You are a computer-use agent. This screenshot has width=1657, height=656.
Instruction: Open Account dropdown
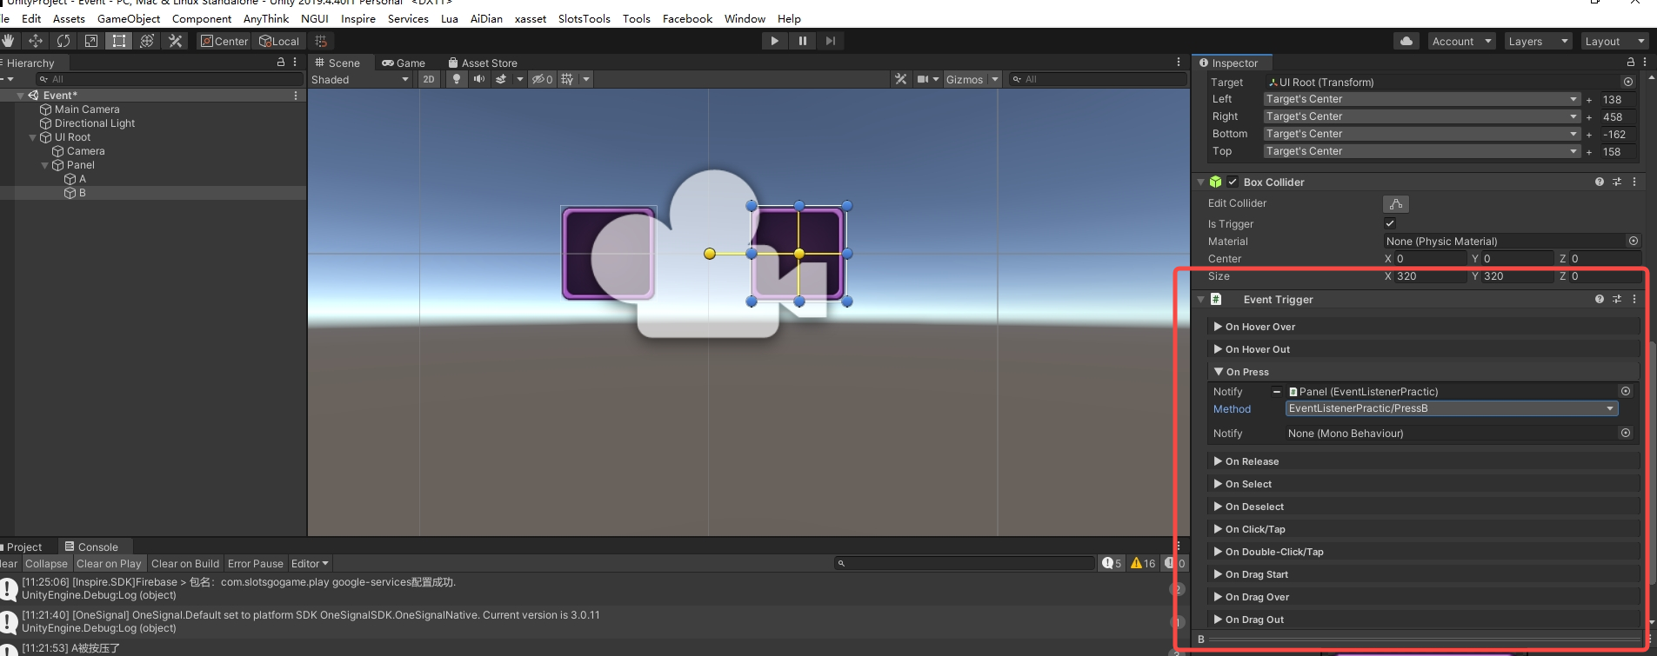pos(1461,41)
